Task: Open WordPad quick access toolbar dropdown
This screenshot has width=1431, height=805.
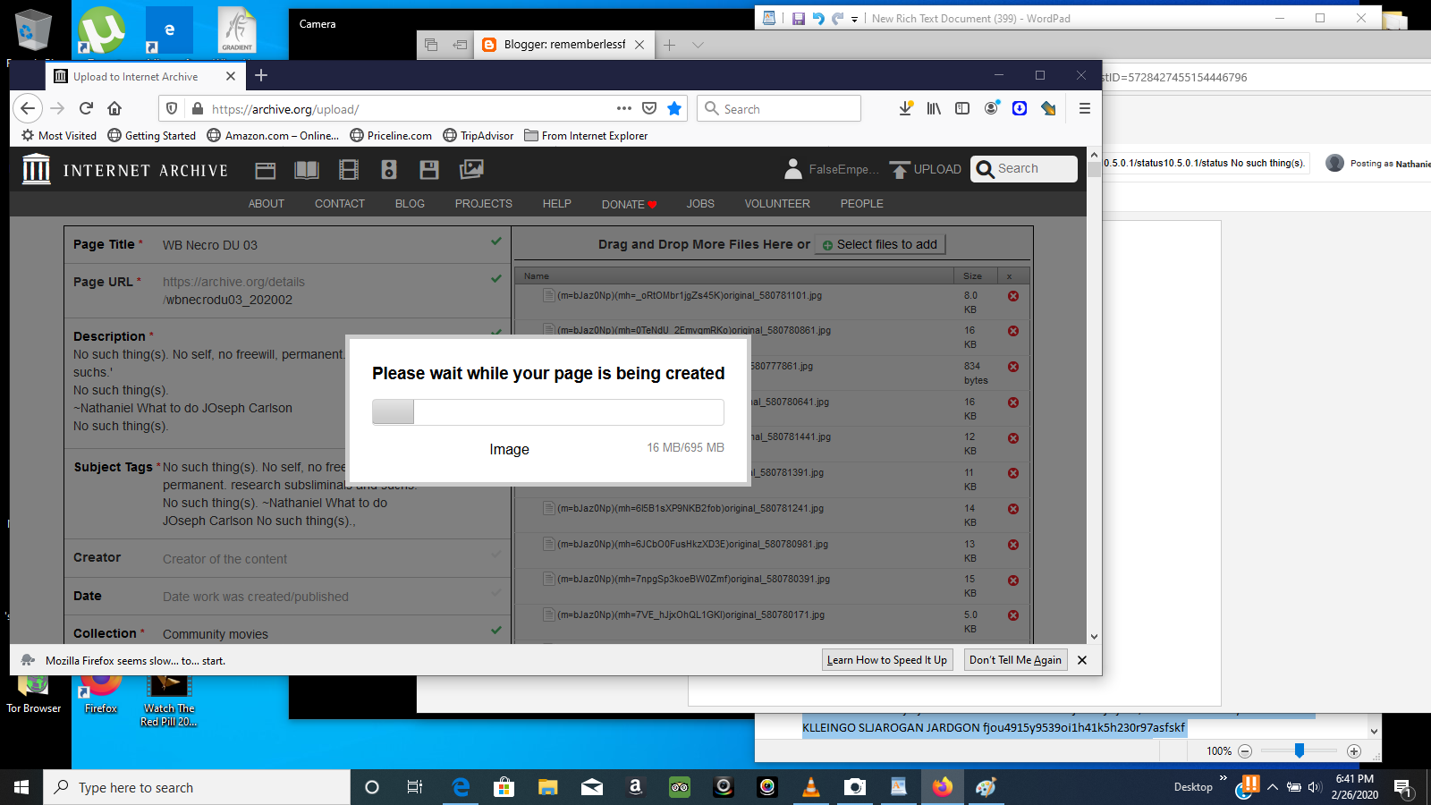Action: (855, 19)
